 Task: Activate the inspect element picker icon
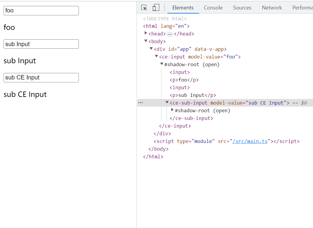click(x=144, y=8)
